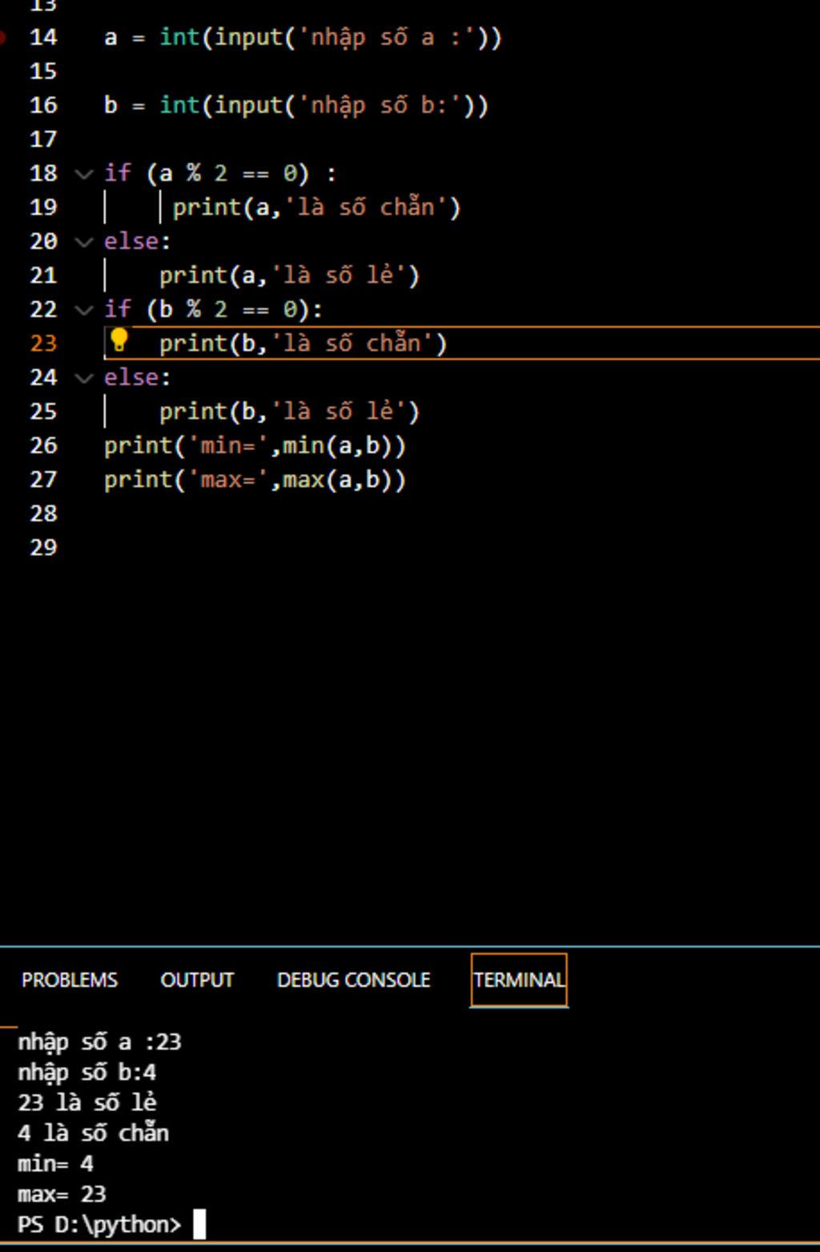Click the 'if (b % 2 == 0):' statement
This screenshot has height=1252, width=820.
[x=214, y=310]
